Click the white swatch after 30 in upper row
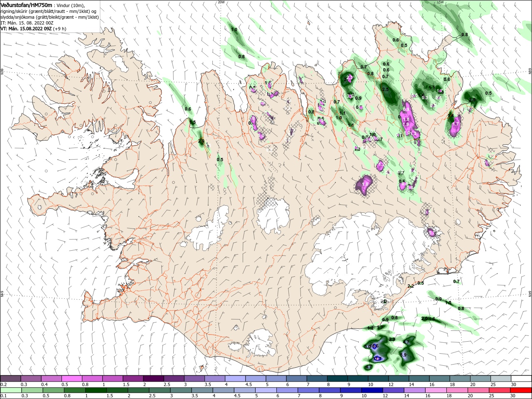 coord(521,379)
